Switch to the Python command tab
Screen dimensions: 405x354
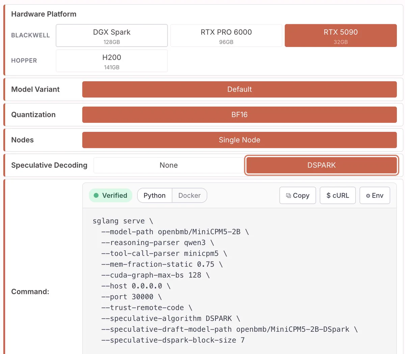coord(155,196)
